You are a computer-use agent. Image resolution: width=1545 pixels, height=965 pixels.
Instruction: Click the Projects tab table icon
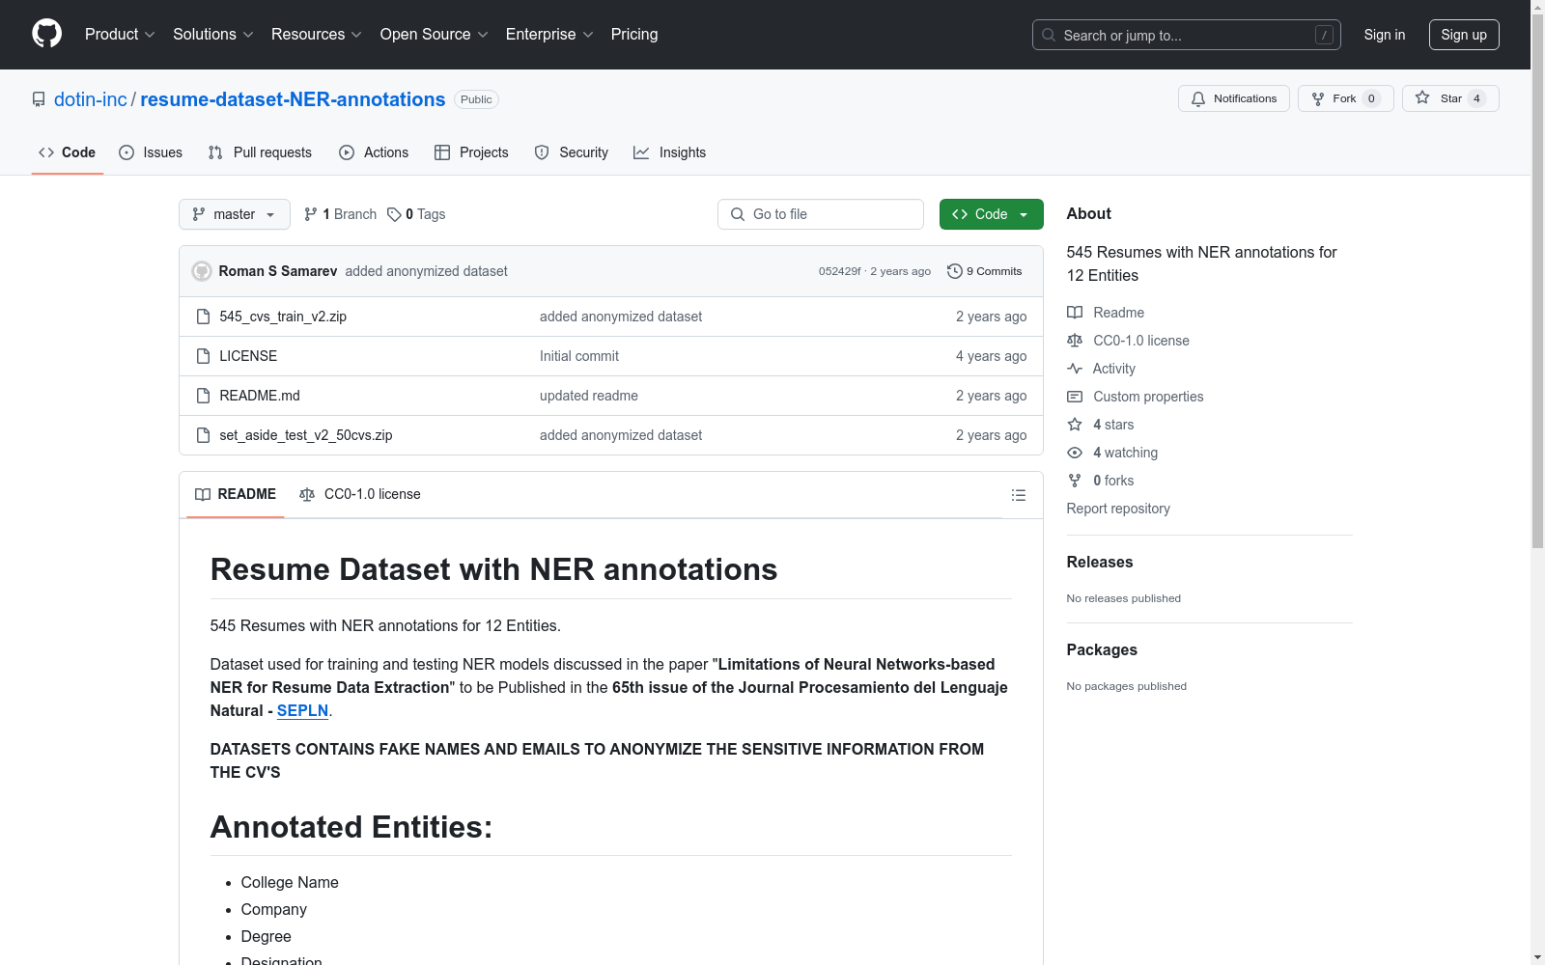[442, 152]
